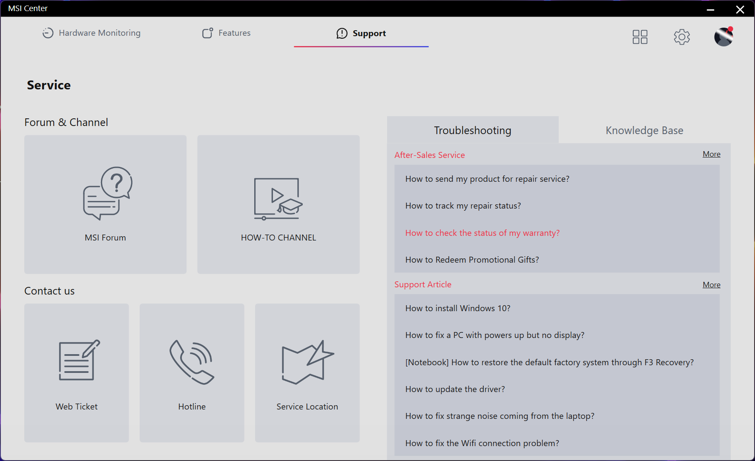Click the Service Location map icon
Screen dimensions: 755x461
point(308,362)
